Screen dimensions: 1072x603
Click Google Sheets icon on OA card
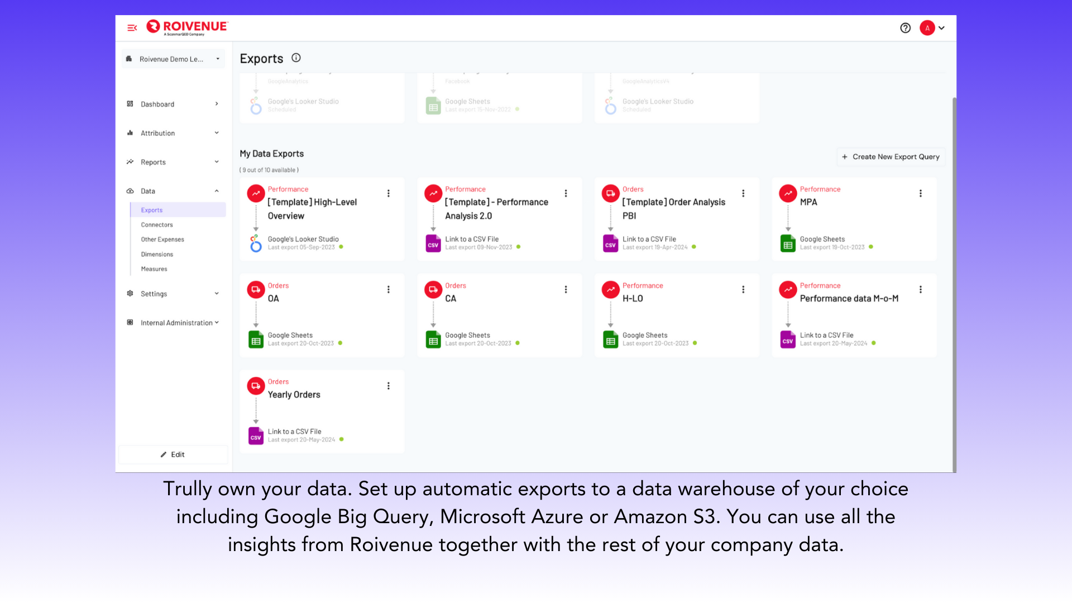(256, 339)
